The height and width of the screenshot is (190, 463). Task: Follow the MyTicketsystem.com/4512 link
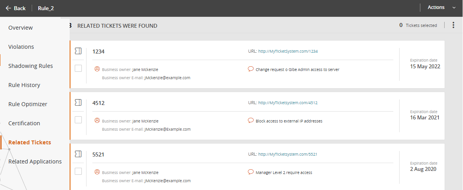pos(288,103)
